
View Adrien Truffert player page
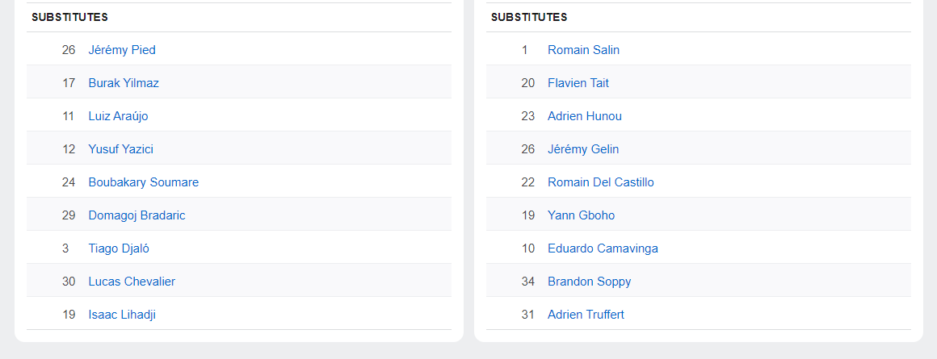pyautogui.click(x=586, y=315)
